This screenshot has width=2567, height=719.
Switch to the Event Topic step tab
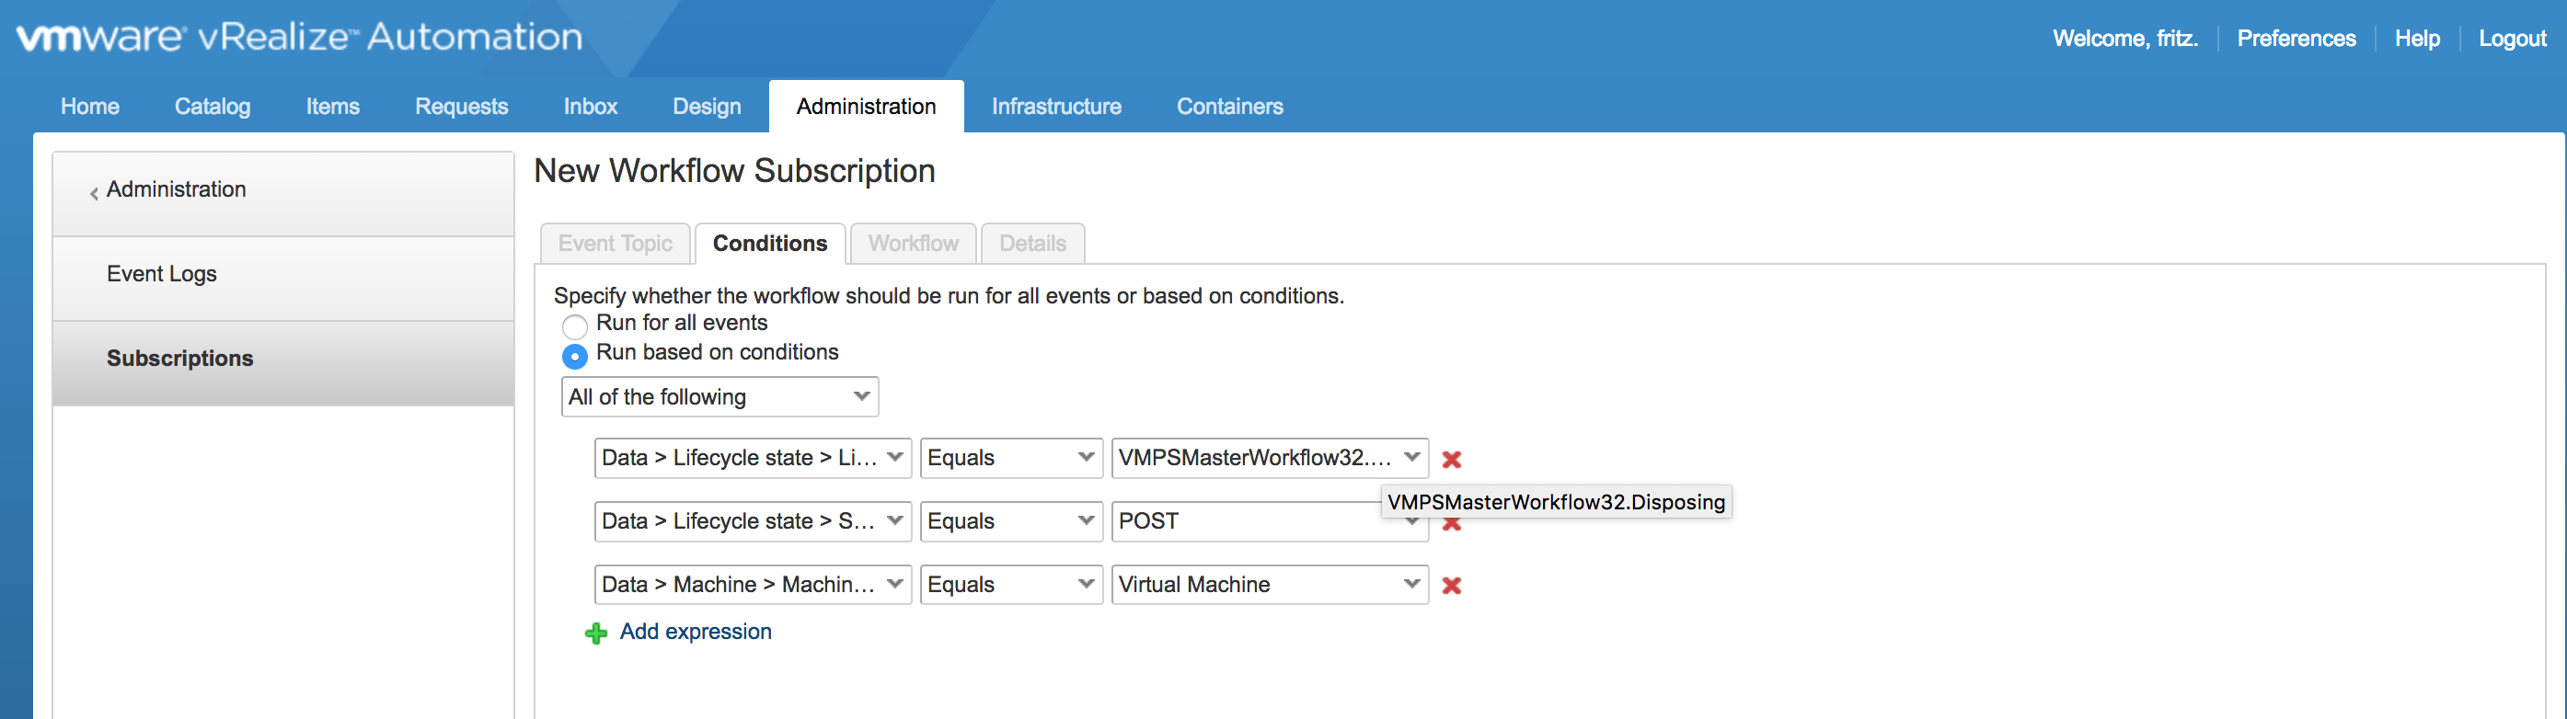(x=615, y=244)
